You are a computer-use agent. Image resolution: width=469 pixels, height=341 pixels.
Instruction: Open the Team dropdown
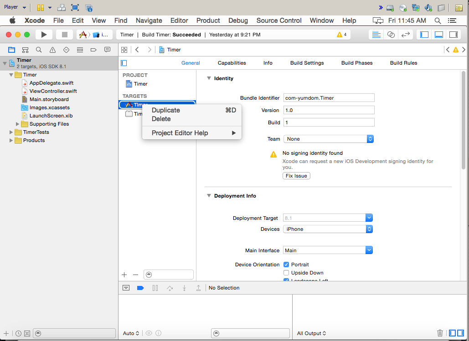click(329, 139)
